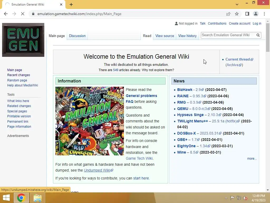This screenshot has width=270, height=203.
Task: Click the more... news link
Action: tap(252, 159)
